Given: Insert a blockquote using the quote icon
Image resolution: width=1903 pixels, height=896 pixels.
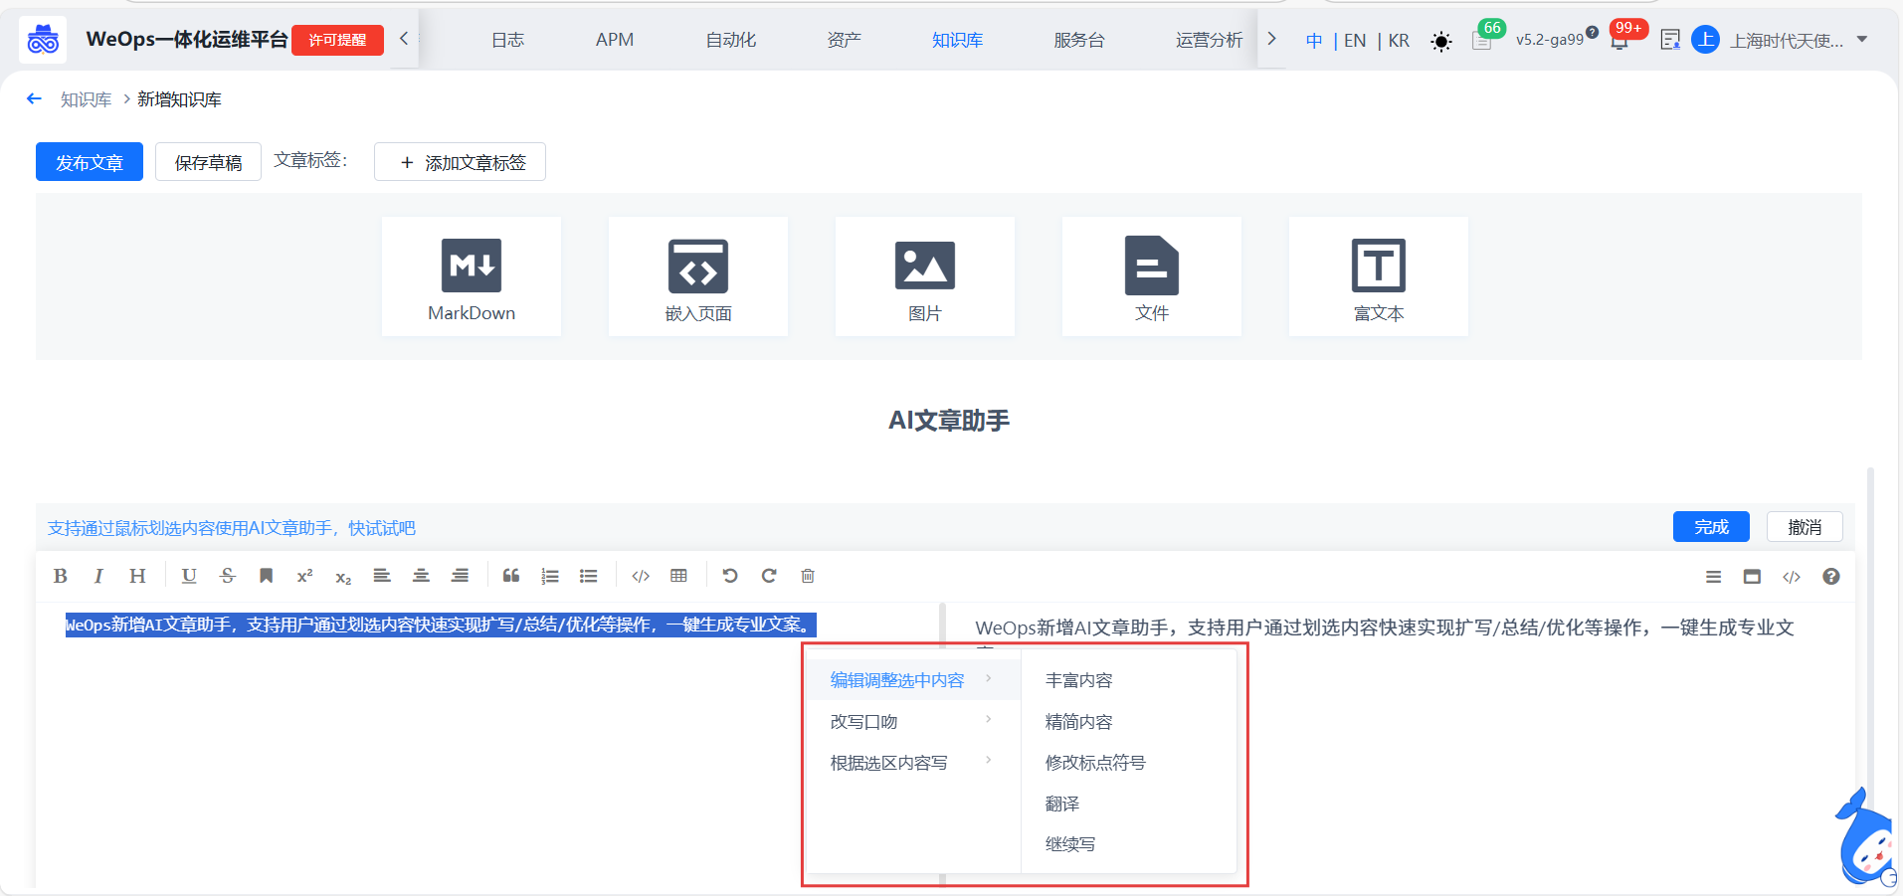Looking at the screenshot, I should click(x=511, y=576).
